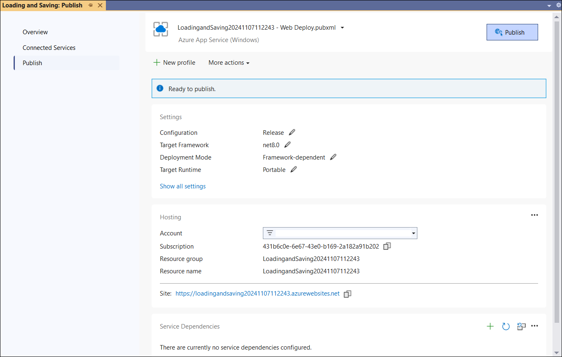This screenshot has width=562, height=357.
Task: Open loadingandsaving azurewebsites.net site link
Action: point(258,294)
